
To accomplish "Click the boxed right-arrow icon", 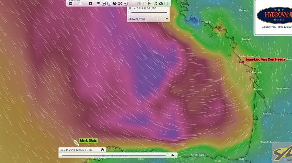I will point(126,3).
